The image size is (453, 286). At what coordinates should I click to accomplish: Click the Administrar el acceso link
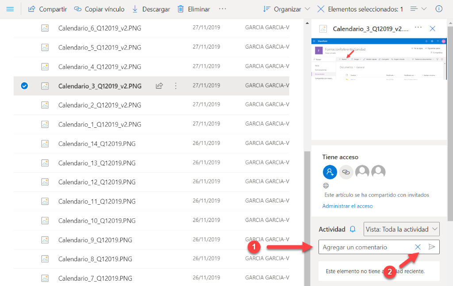tap(347, 206)
